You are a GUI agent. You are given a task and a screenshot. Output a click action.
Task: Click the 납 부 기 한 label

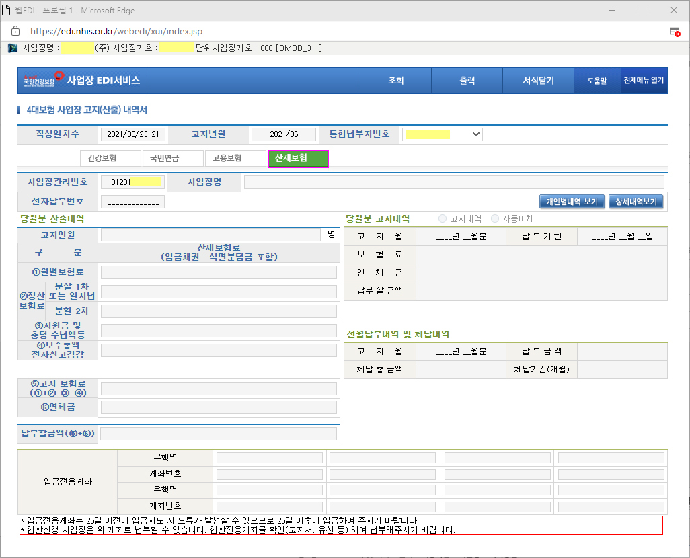coord(541,237)
